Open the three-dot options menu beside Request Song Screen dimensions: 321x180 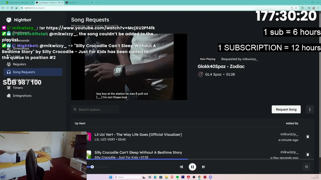[x=310, y=109]
